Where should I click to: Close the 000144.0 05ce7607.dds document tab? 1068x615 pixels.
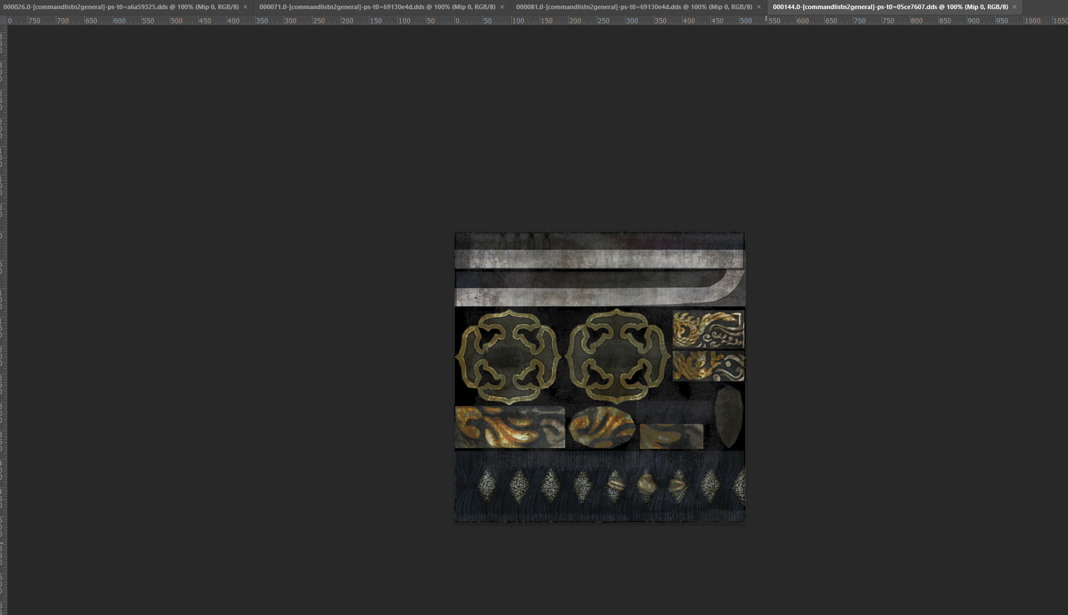point(1014,7)
